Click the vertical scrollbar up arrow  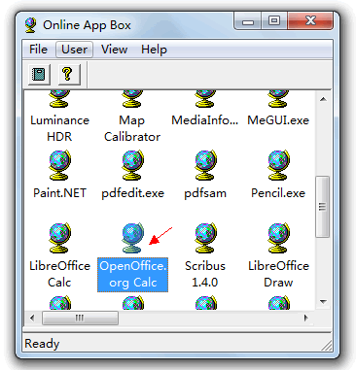tap(323, 99)
